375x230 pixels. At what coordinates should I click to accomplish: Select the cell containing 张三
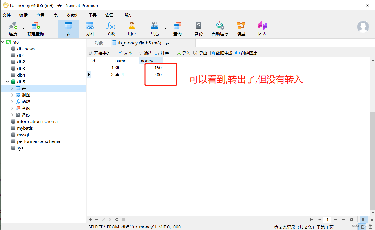pos(127,68)
